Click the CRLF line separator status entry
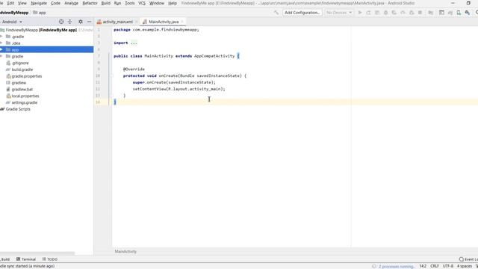The image size is (478, 269). pyautogui.click(x=435, y=266)
